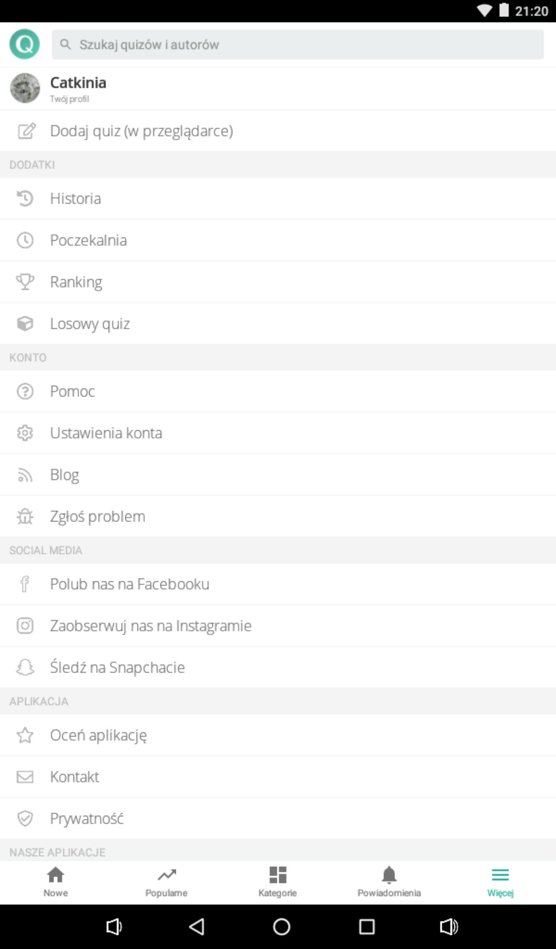The image size is (556, 949).
Task: Open the Historia clock-arrow icon
Action: click(x=25, y=198)
